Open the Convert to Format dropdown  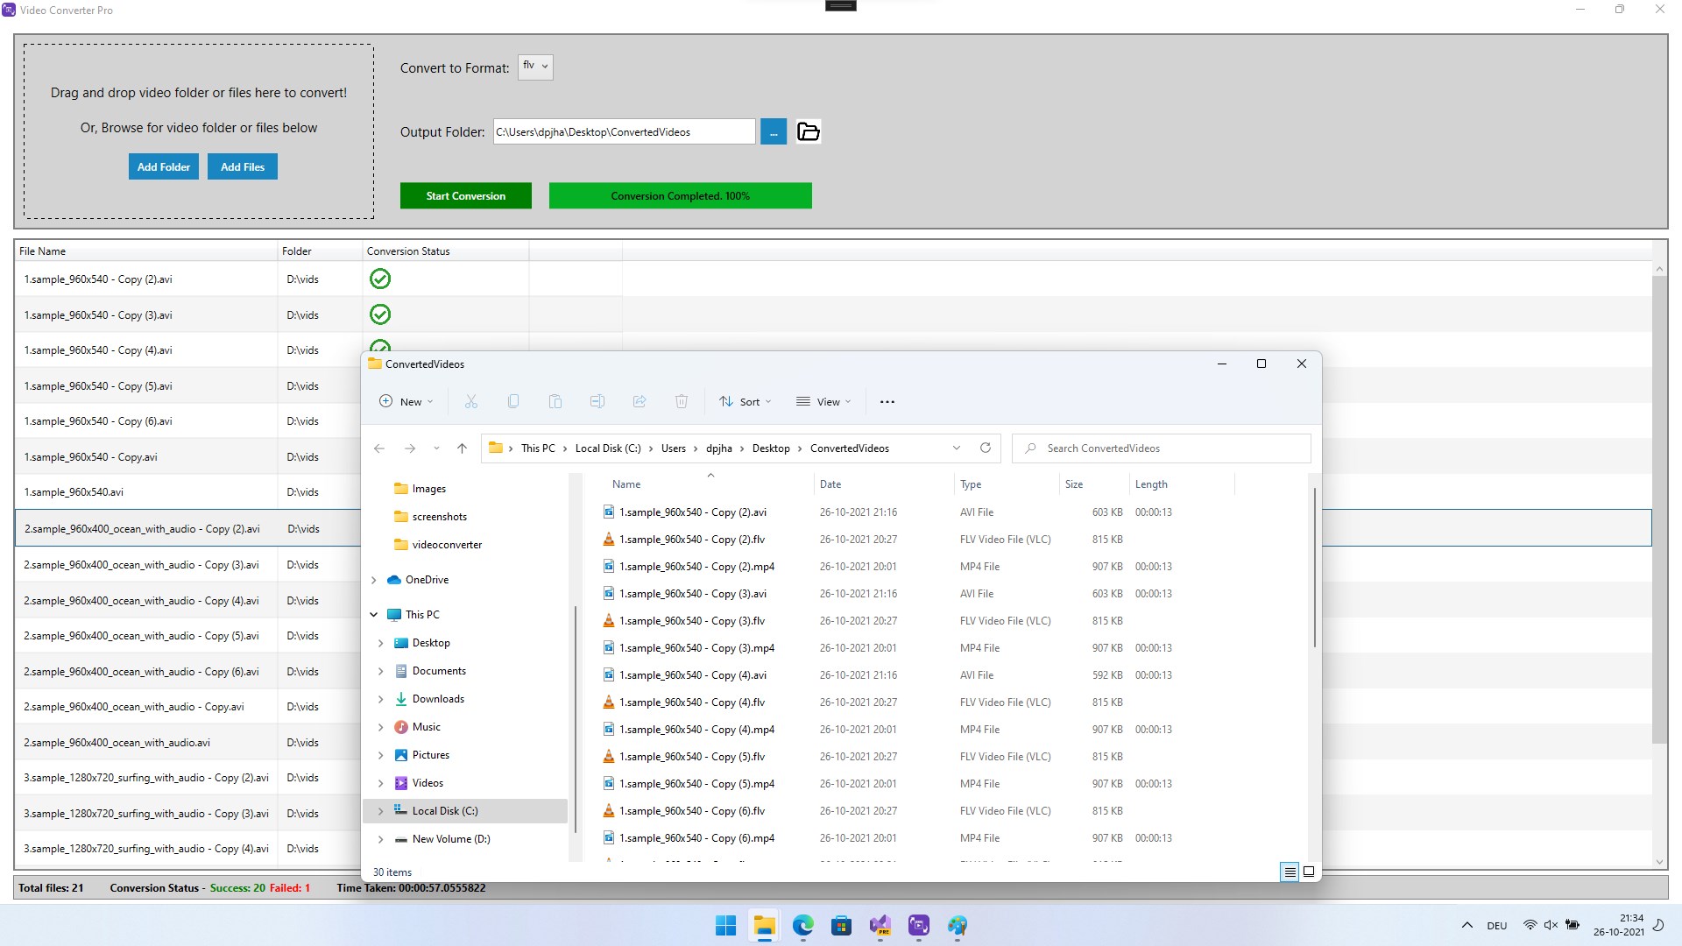point(535,67)
